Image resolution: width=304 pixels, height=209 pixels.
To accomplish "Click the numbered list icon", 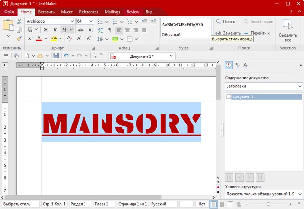I will [x=115, y=22].
